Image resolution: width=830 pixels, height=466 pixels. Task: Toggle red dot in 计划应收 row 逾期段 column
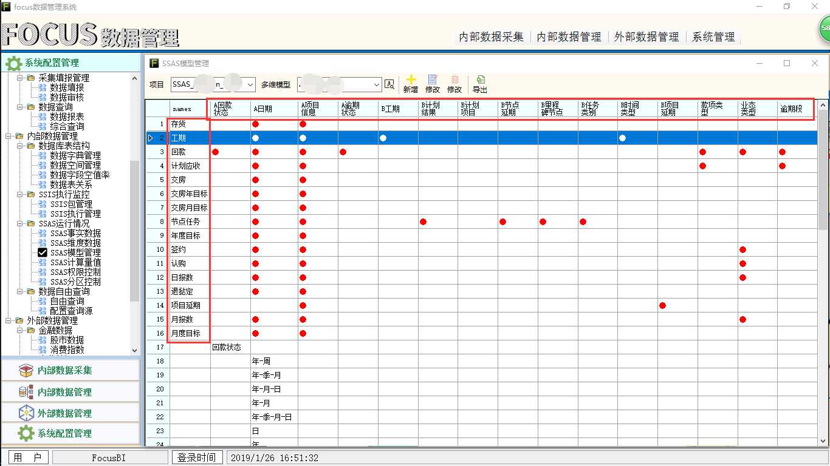(x=782, y=166)
